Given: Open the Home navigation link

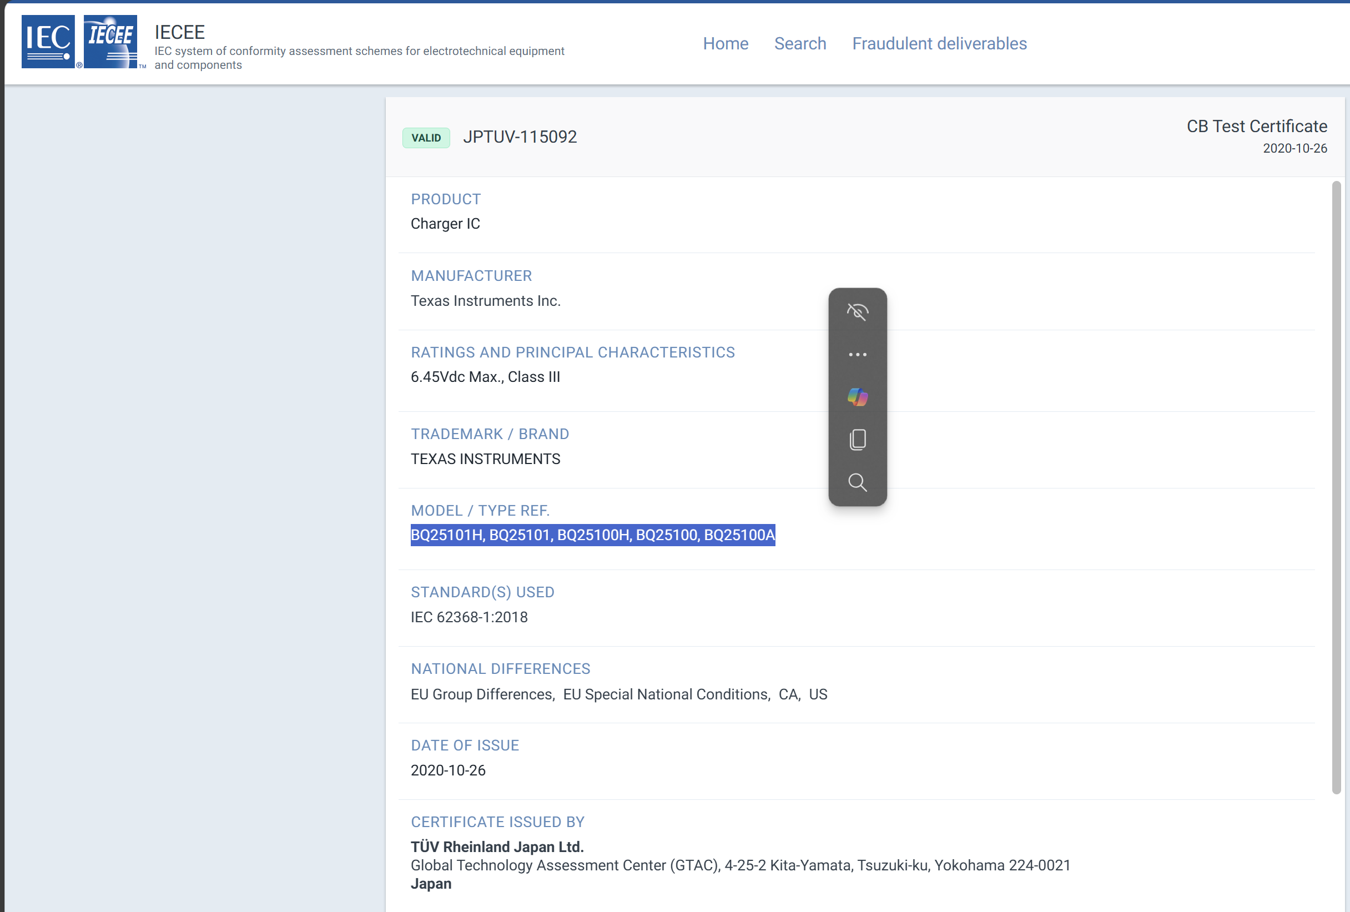Looking at the screenshot, I should click(x=725, y=43).
